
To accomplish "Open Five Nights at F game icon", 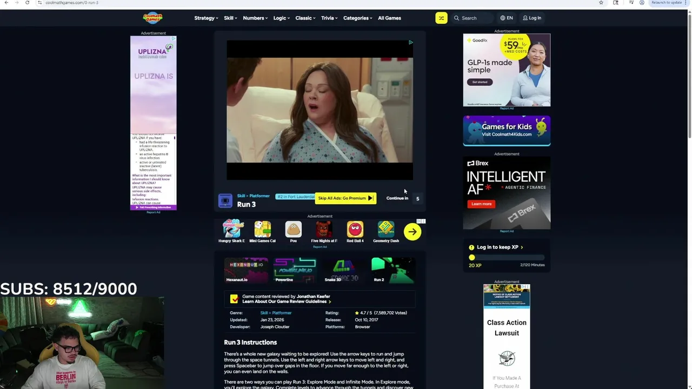I will [x=324, y=229].
